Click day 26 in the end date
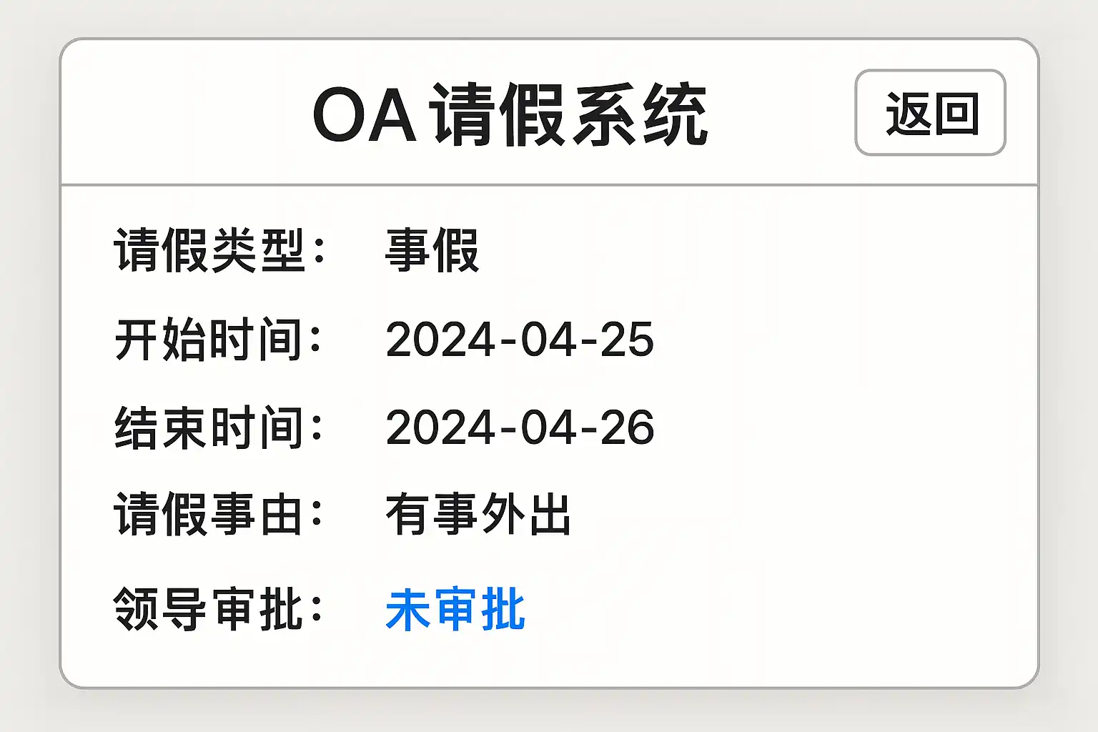This screenshot has height=732, width=1098. click(627, 428)
